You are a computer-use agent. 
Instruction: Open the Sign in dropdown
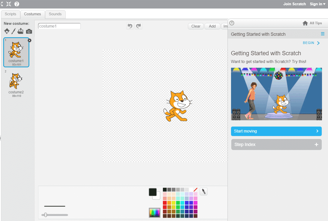click(x=317, y=4)
